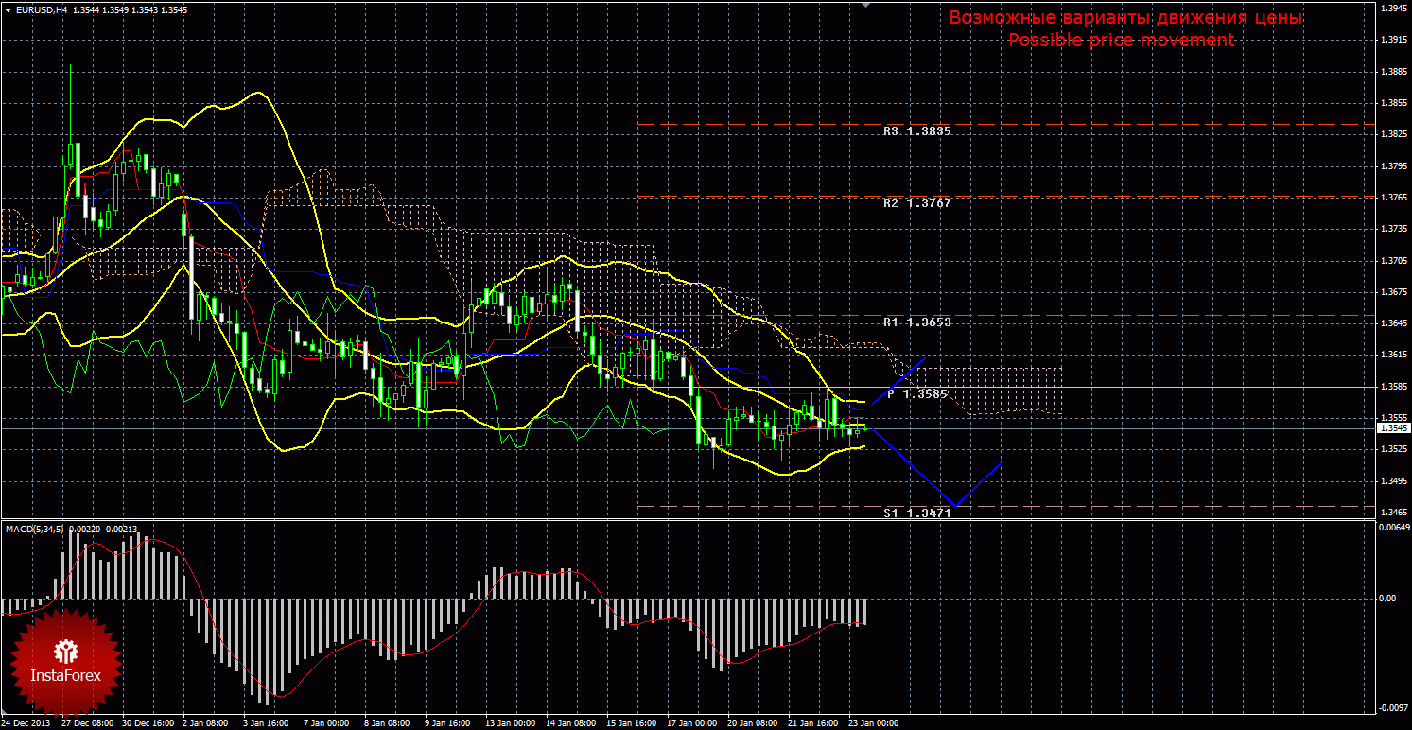
Task: Click the current price 1.3545 axis tag
Action: click(1391, 428)
